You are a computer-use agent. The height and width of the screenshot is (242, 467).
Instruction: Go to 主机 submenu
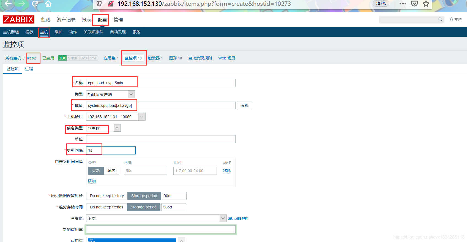point(44,32)
